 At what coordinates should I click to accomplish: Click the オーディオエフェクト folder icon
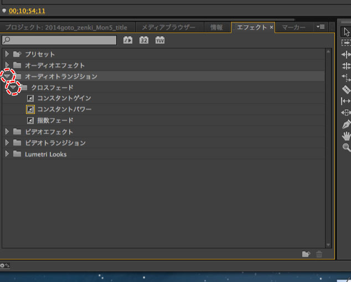click(x=17, y=65)
